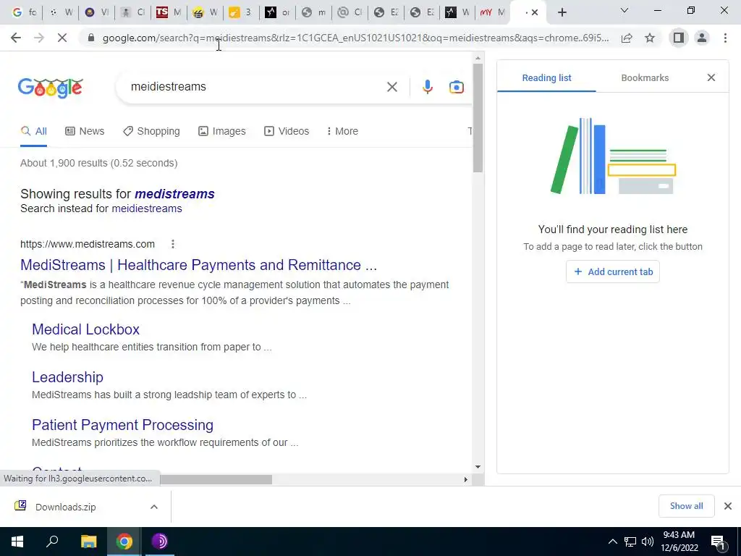This screenshot has width=741, height=556.
Task: Open Windows taskbar search
Action: coord(52,542)
